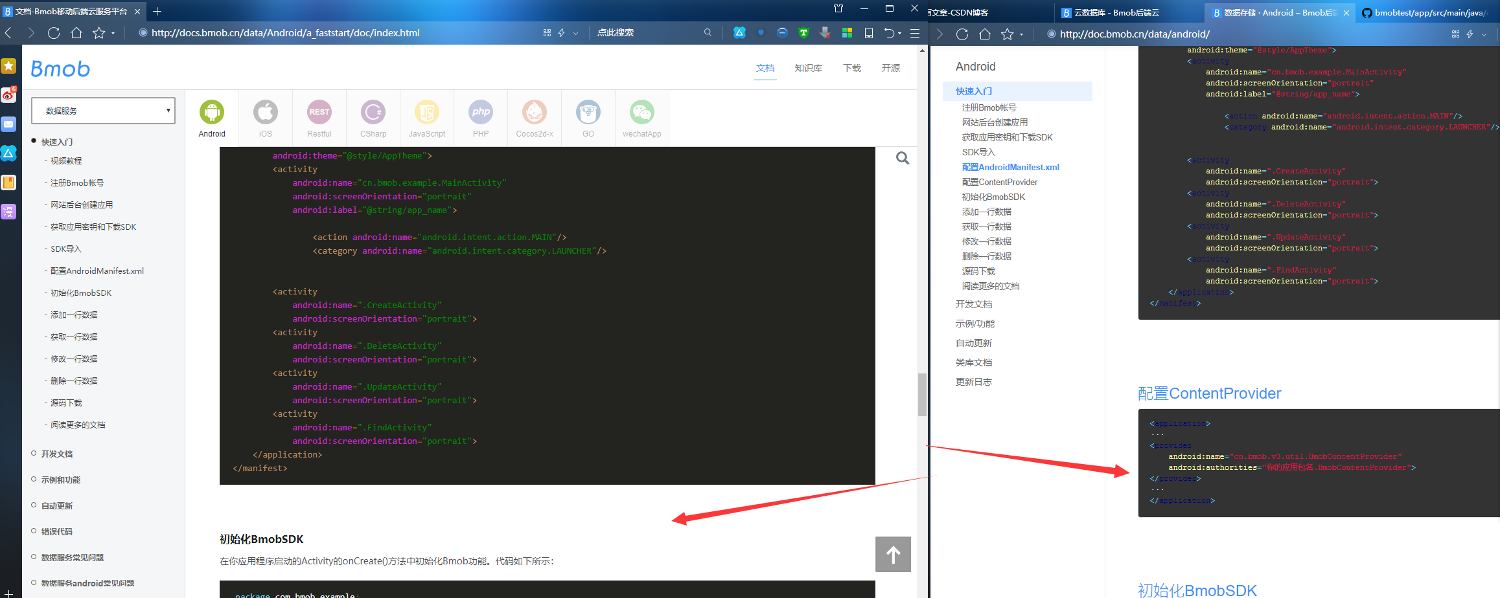This screenshot has width=1500, height=598.
Task: Select the wechatApp platform icon
Action: (x=642, y=112)
